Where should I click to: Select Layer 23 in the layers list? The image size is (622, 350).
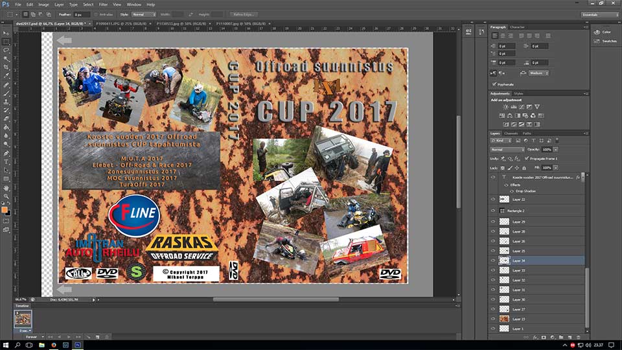(518, 319)
